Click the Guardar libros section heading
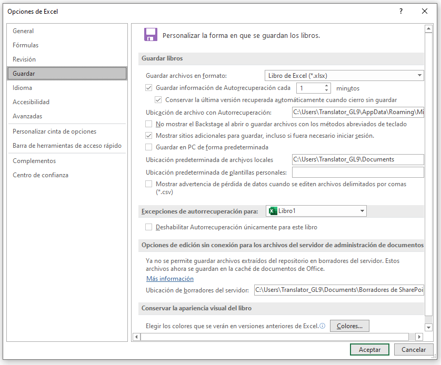 162,58
